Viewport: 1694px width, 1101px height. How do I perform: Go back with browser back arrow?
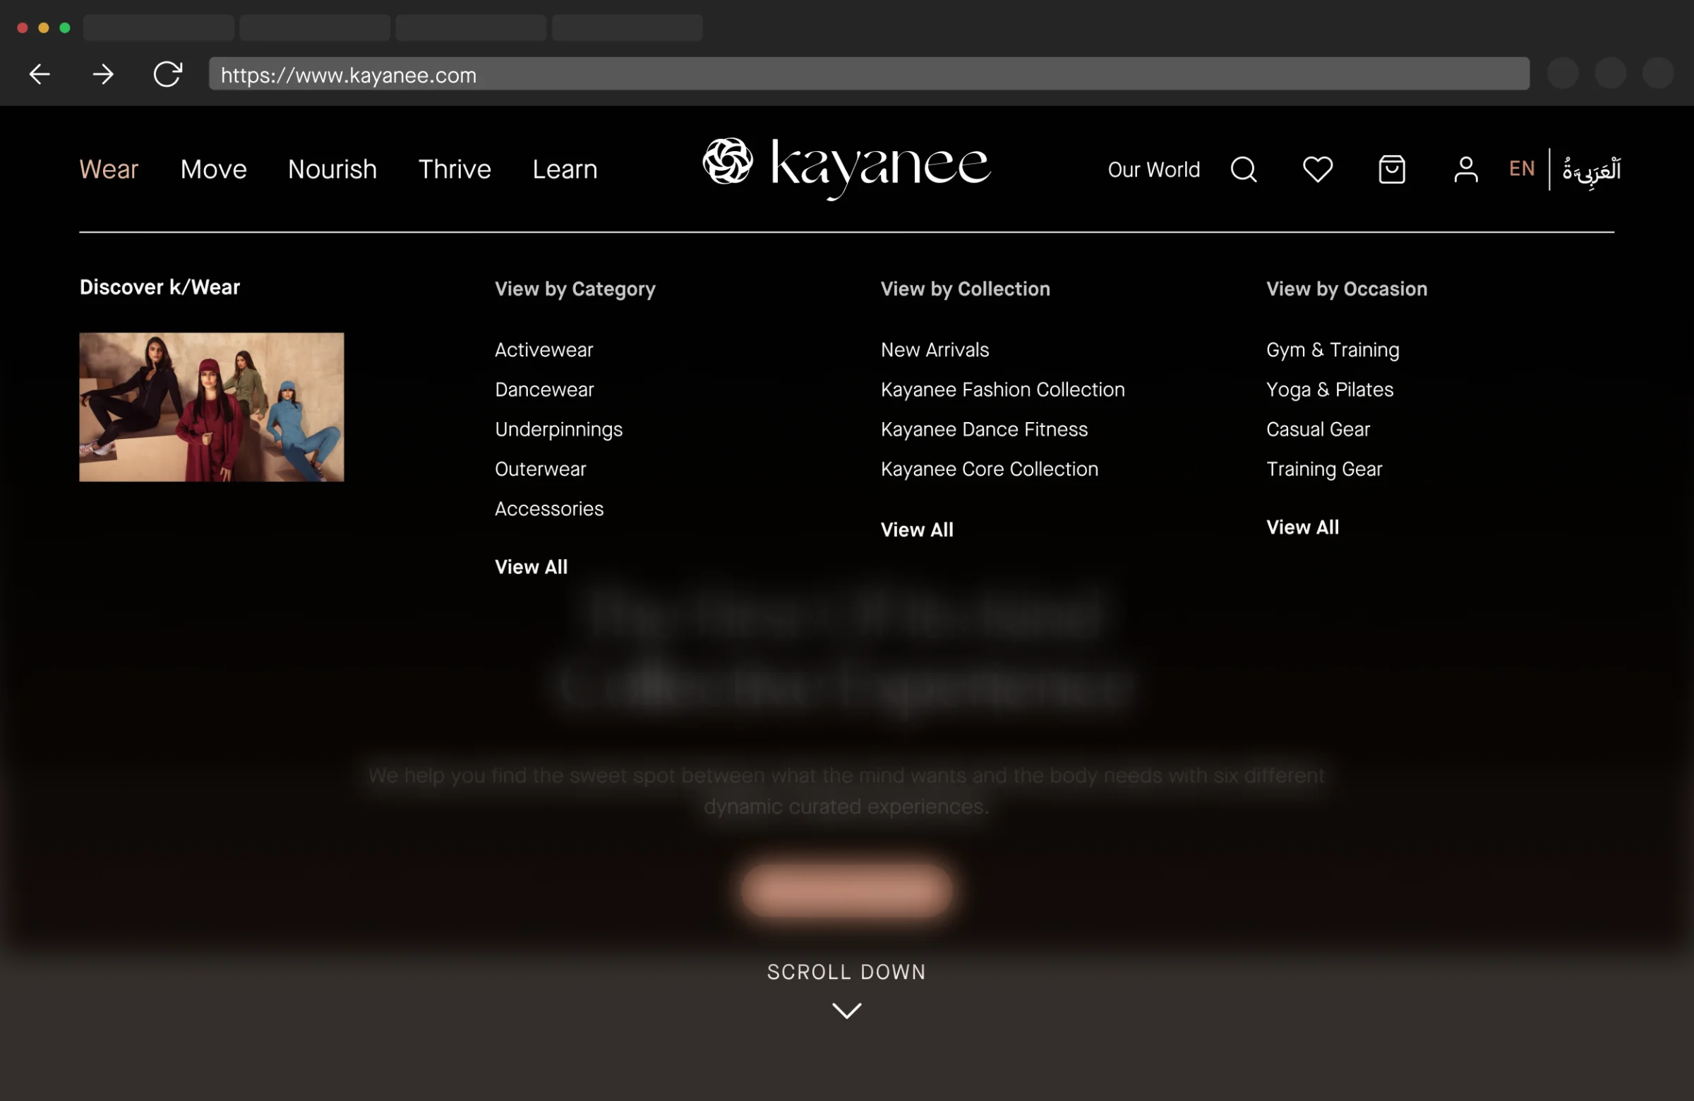pos(40,74)
